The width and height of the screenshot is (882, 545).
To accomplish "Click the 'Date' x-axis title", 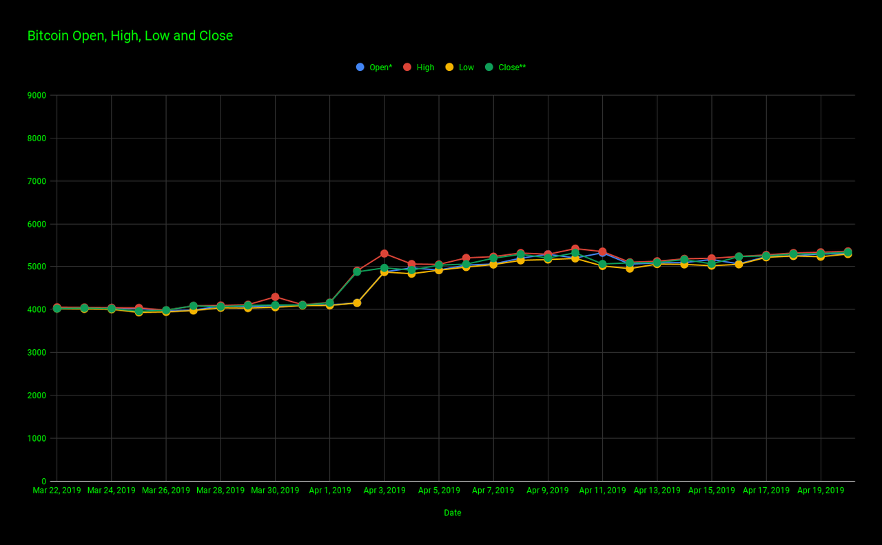I will tap(453, 513).
